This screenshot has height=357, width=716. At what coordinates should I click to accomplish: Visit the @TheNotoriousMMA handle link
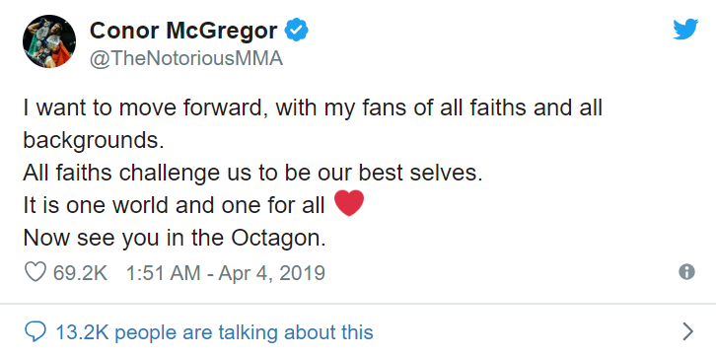pyautogui.click(x=186, y=59)
